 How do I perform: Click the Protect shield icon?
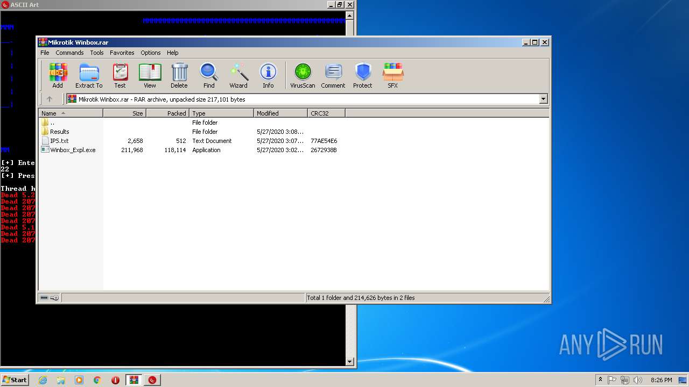tap(363, 76)
